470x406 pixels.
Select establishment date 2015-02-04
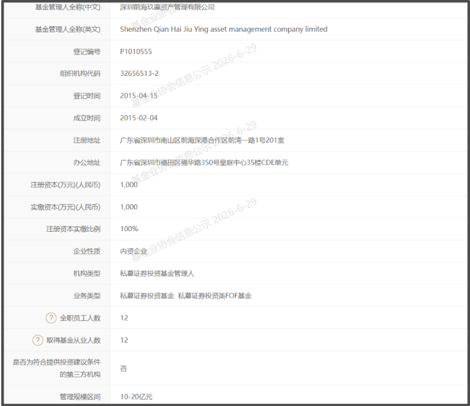pyautogui.click(x=139, y=118)
